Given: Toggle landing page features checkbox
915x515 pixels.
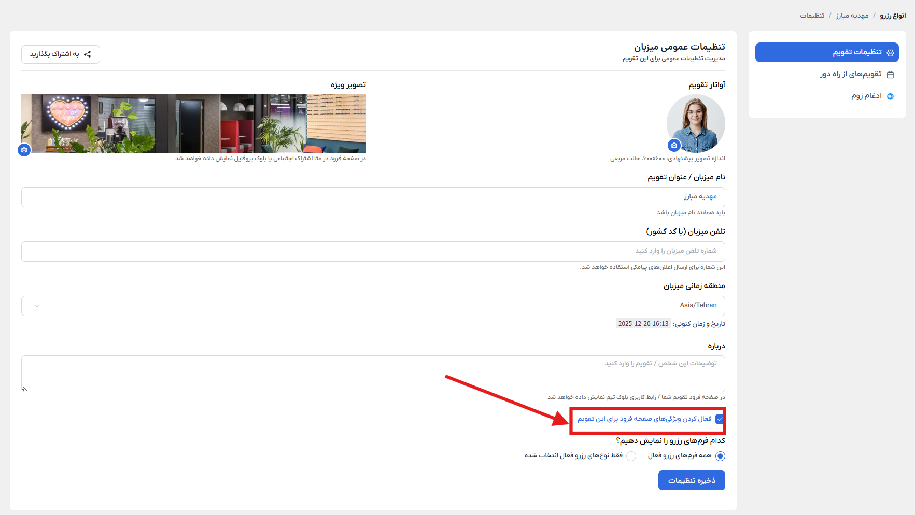Looking at the screenshot, I should pyautogui.click(x=719, y=419).
